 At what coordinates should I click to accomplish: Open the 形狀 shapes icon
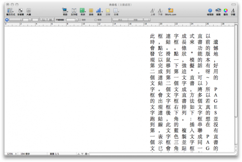click(x=82, y=11)
